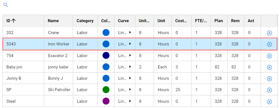Click the Name column header

click(53, 21)
